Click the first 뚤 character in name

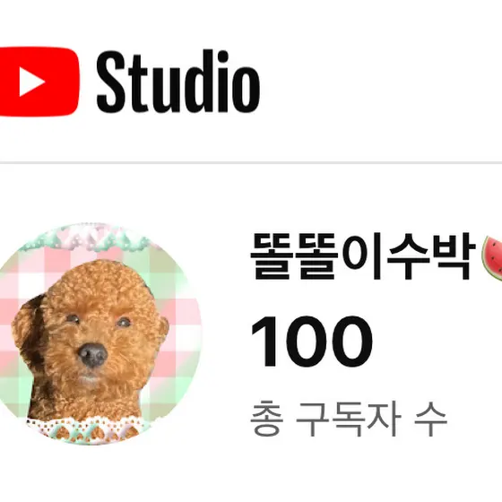click(x=272, y=256)
